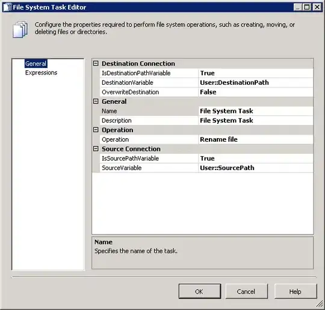This screenshot has width=325, height=310.
Task: Edit the Name field value
Action: pyautogui.click(x=256, y=111)
